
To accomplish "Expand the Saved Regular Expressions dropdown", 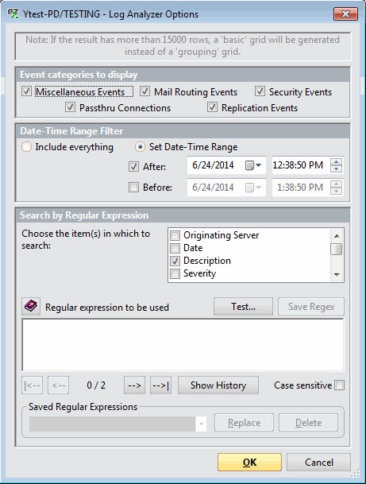I will (201, 424).
